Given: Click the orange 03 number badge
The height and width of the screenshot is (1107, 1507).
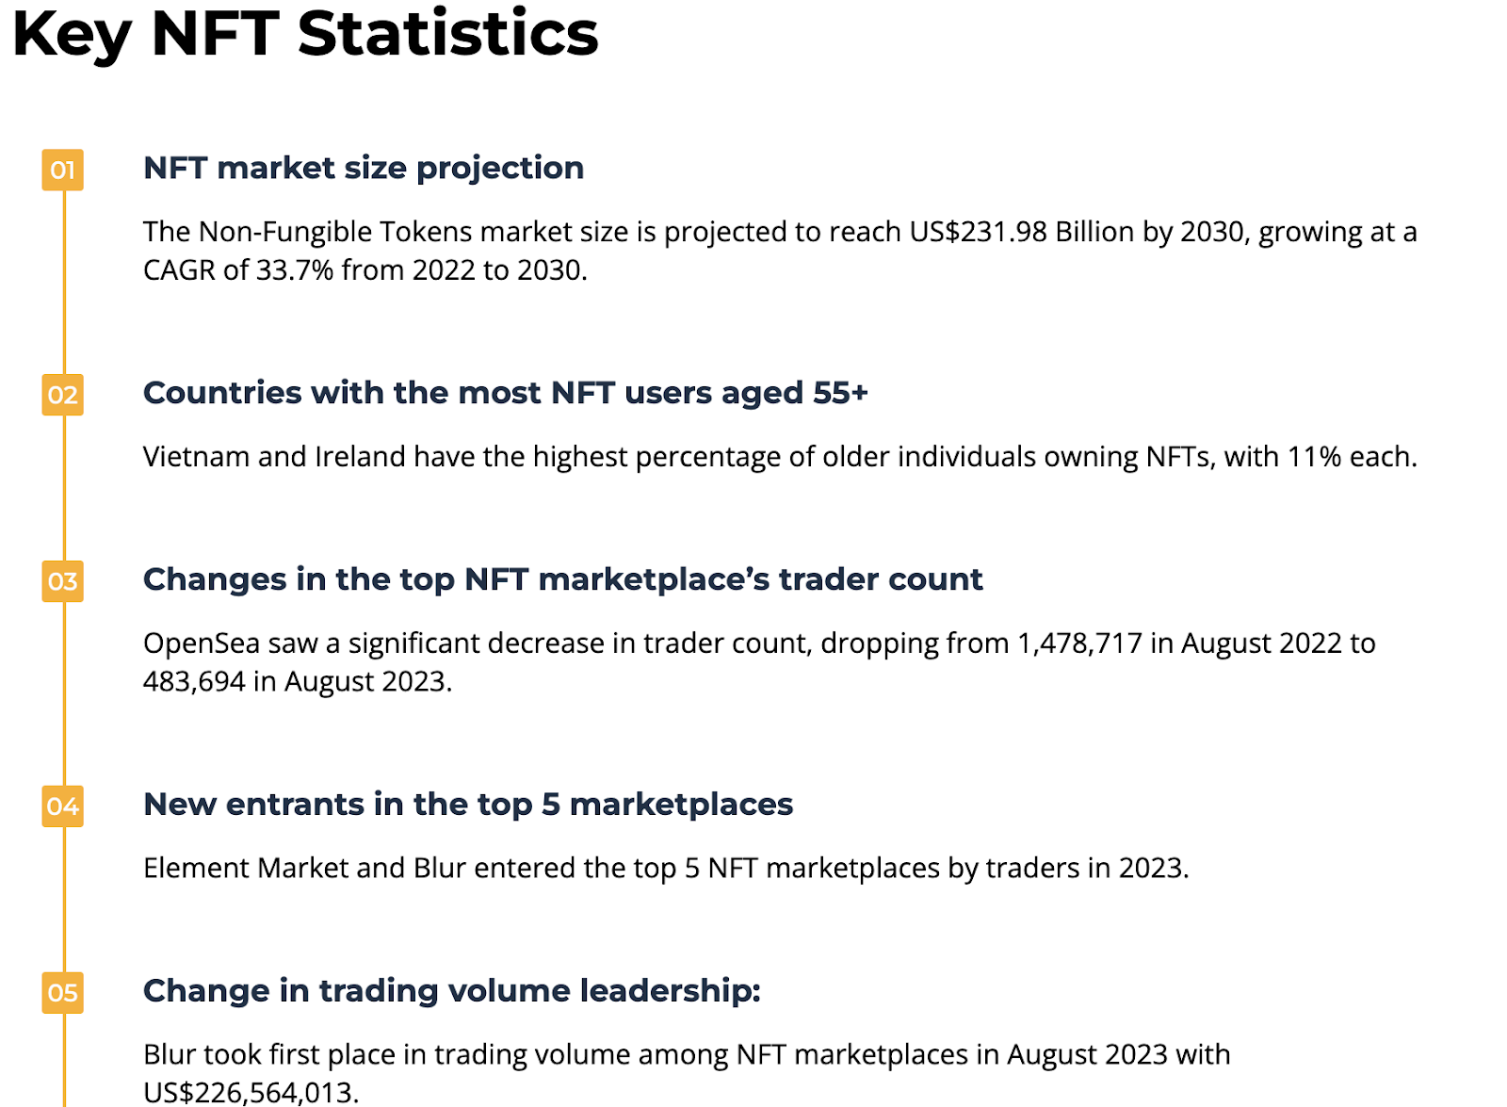Looking at the screenshot, I should 62,581.
